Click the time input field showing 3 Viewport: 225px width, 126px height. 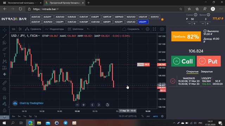click(205, 19)
